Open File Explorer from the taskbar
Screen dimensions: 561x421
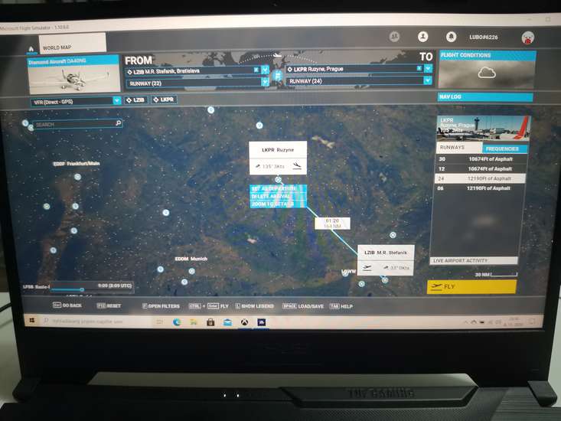(x=194, y=322)
